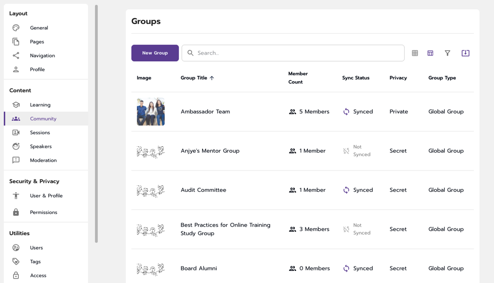Click members icon in Ambassador Team row

(292, 112)
